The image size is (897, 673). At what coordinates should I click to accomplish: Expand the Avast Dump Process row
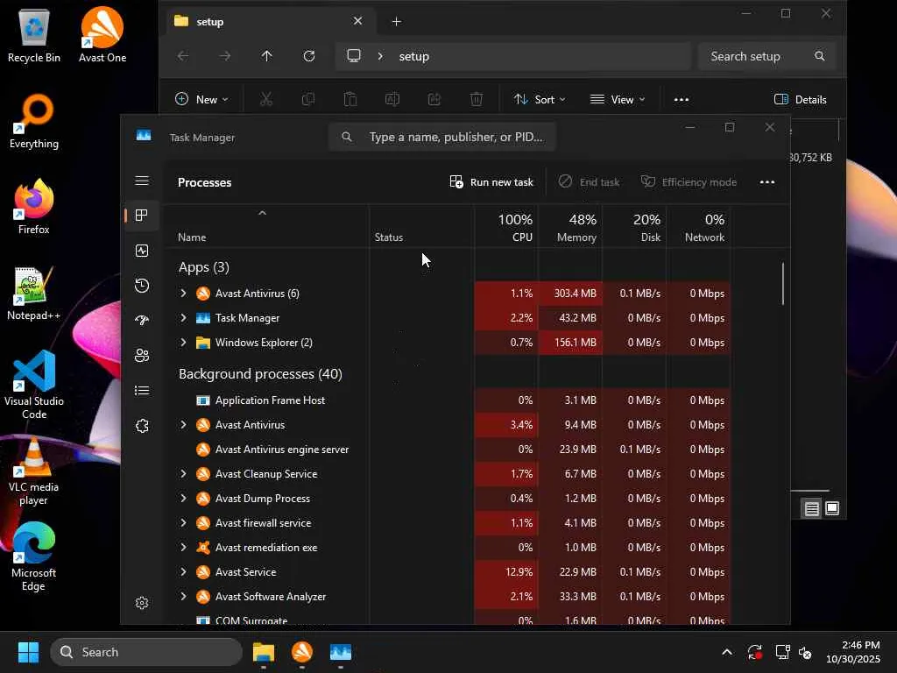click(183, 499)
